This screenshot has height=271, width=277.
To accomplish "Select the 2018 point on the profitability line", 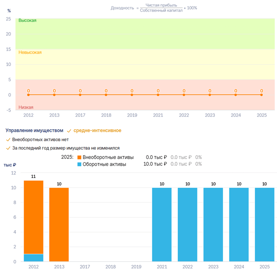I will click(106, 95).
